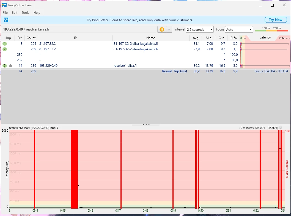
Task: Click the Hop column header
Action: point(8,38)
